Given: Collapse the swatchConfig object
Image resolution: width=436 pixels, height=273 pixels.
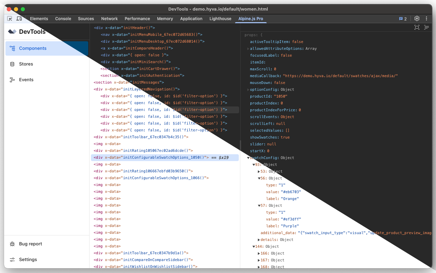Looking at the screenshot, I should (248, 158).
